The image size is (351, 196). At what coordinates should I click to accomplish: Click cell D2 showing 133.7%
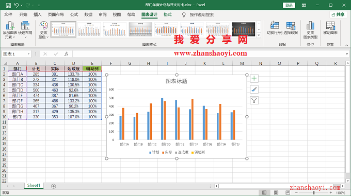click(x=73, y=74)
